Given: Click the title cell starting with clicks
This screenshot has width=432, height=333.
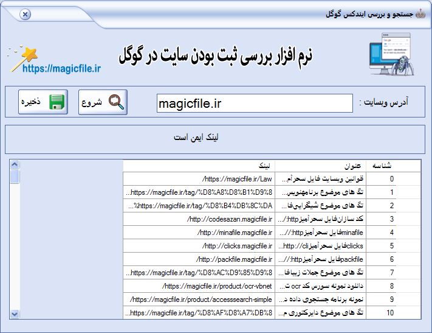Looking at the screenshot, I should pos(320,246).
